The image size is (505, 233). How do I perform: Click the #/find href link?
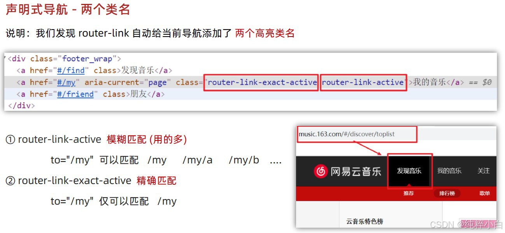click(71, 70)
